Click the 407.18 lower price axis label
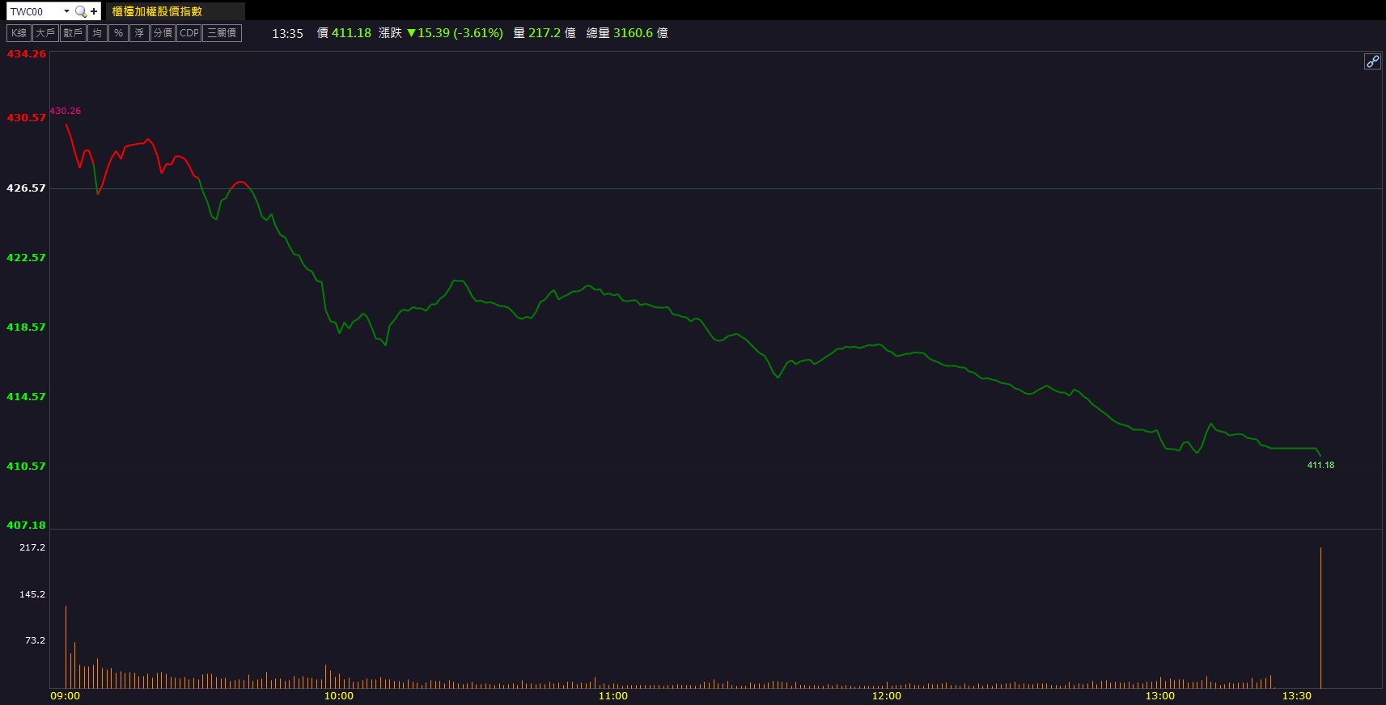This screenshot has width=1386, height=705. 26,526
